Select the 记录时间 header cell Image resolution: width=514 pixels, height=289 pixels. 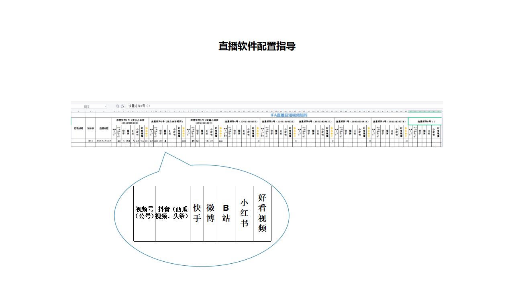tap(78, 128)
